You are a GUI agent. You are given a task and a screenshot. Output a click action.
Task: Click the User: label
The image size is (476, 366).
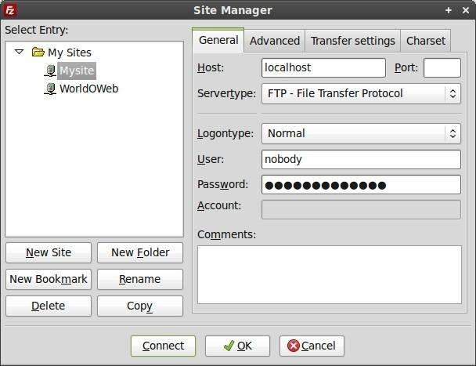211,159
